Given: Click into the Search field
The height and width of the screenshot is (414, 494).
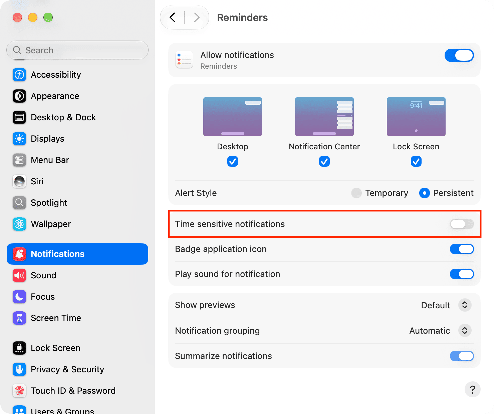Looking at the screenshot, I should [x=77, y=50].
